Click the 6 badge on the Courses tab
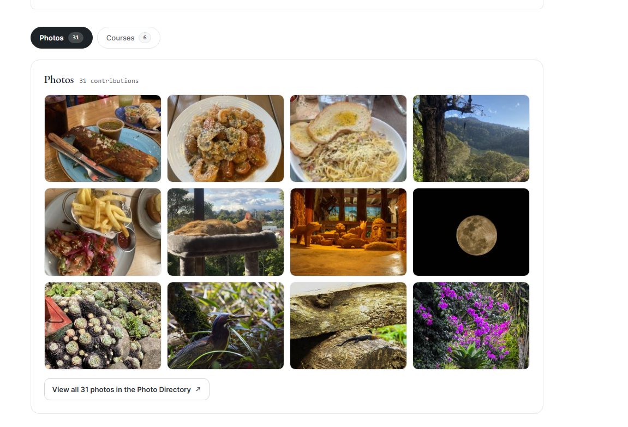Viewport: 628px width, 427px height. coord(145,38)
